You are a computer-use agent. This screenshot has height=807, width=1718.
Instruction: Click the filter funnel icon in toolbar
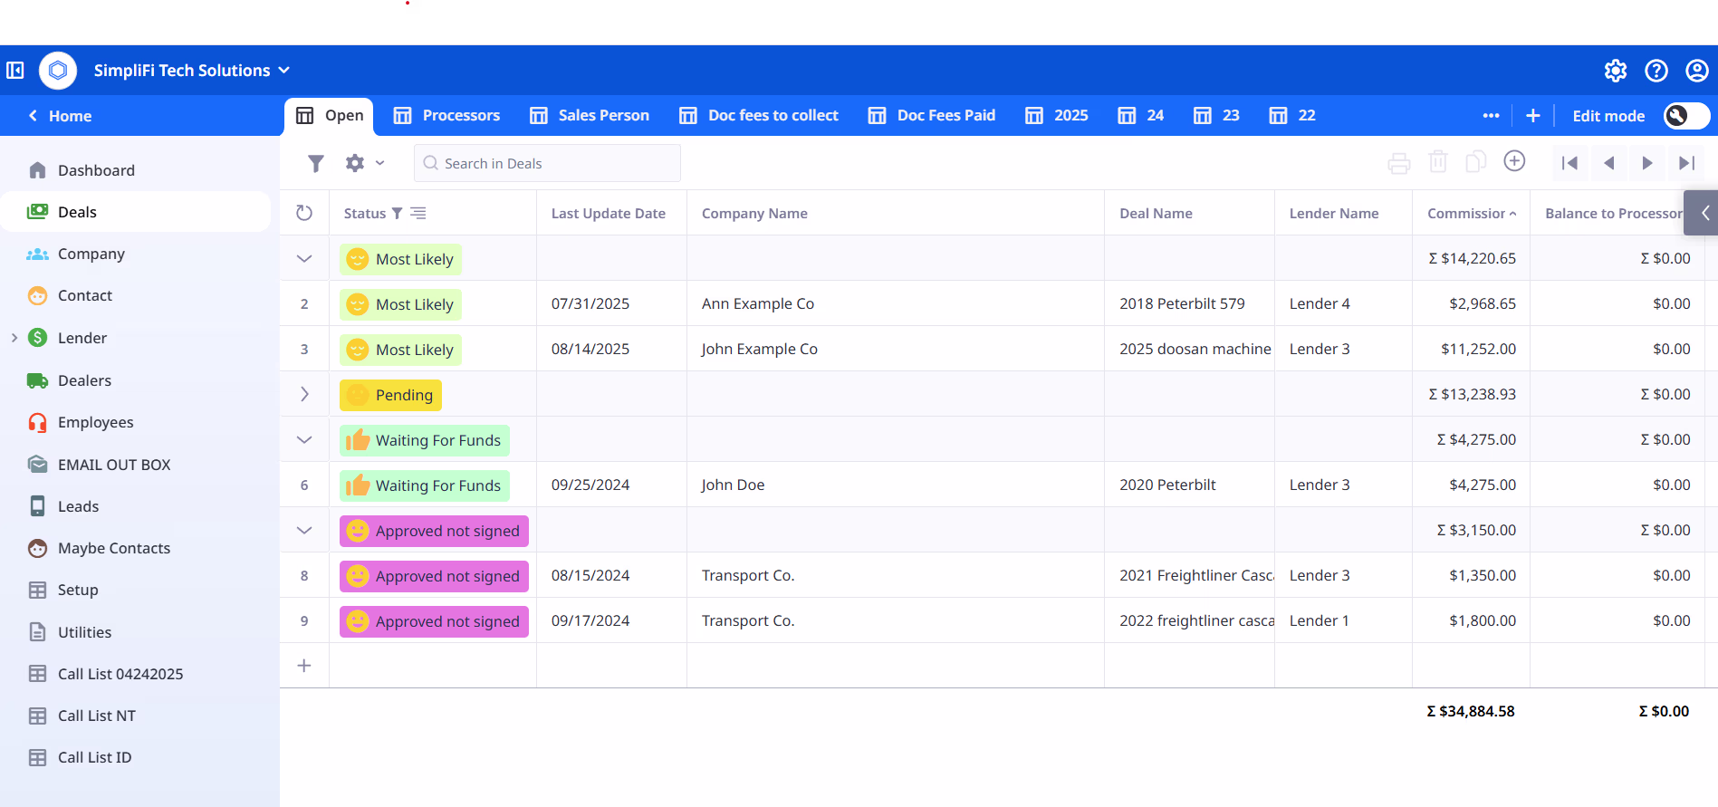tap(315, 163)
